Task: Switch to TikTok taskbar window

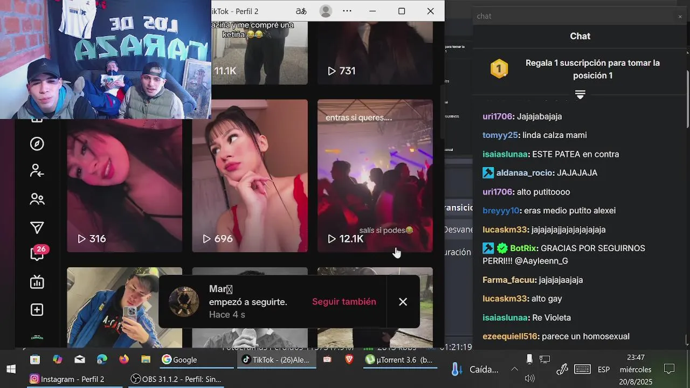Action: (x=276, y=359)
